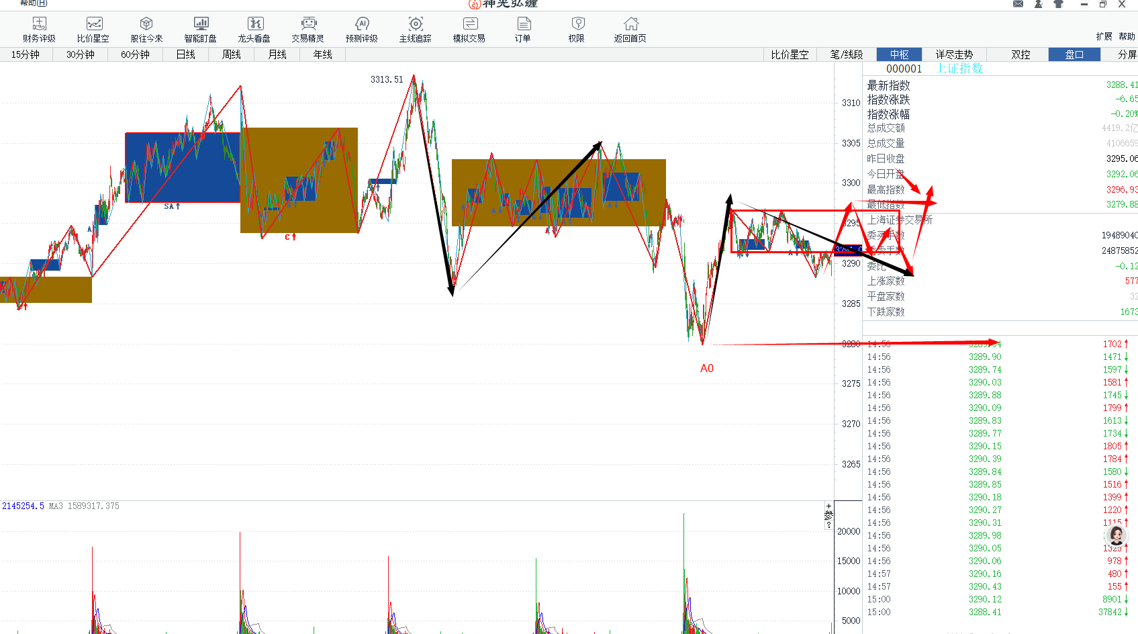Click the plus button on the volume panel
Image resolution: width=1138 pixels, height=634 pixels.
[x=828, y=506]
